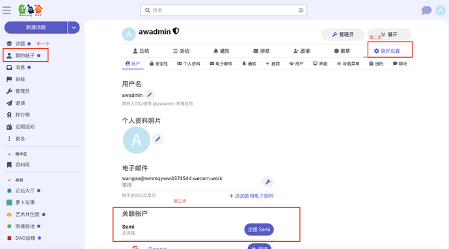Click the magnifier icon in the search bar

coord(148,10)
